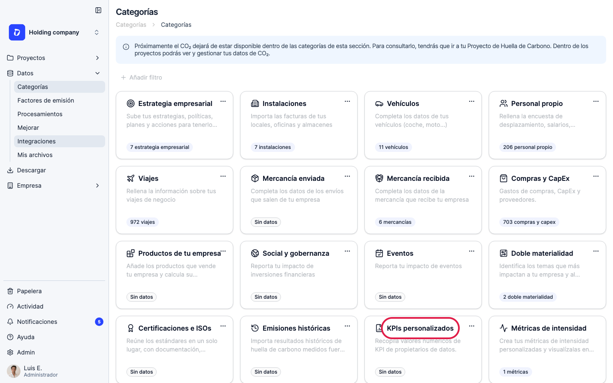
Task: Click the Ayuda question mark icon
Action: coord(10,337)
